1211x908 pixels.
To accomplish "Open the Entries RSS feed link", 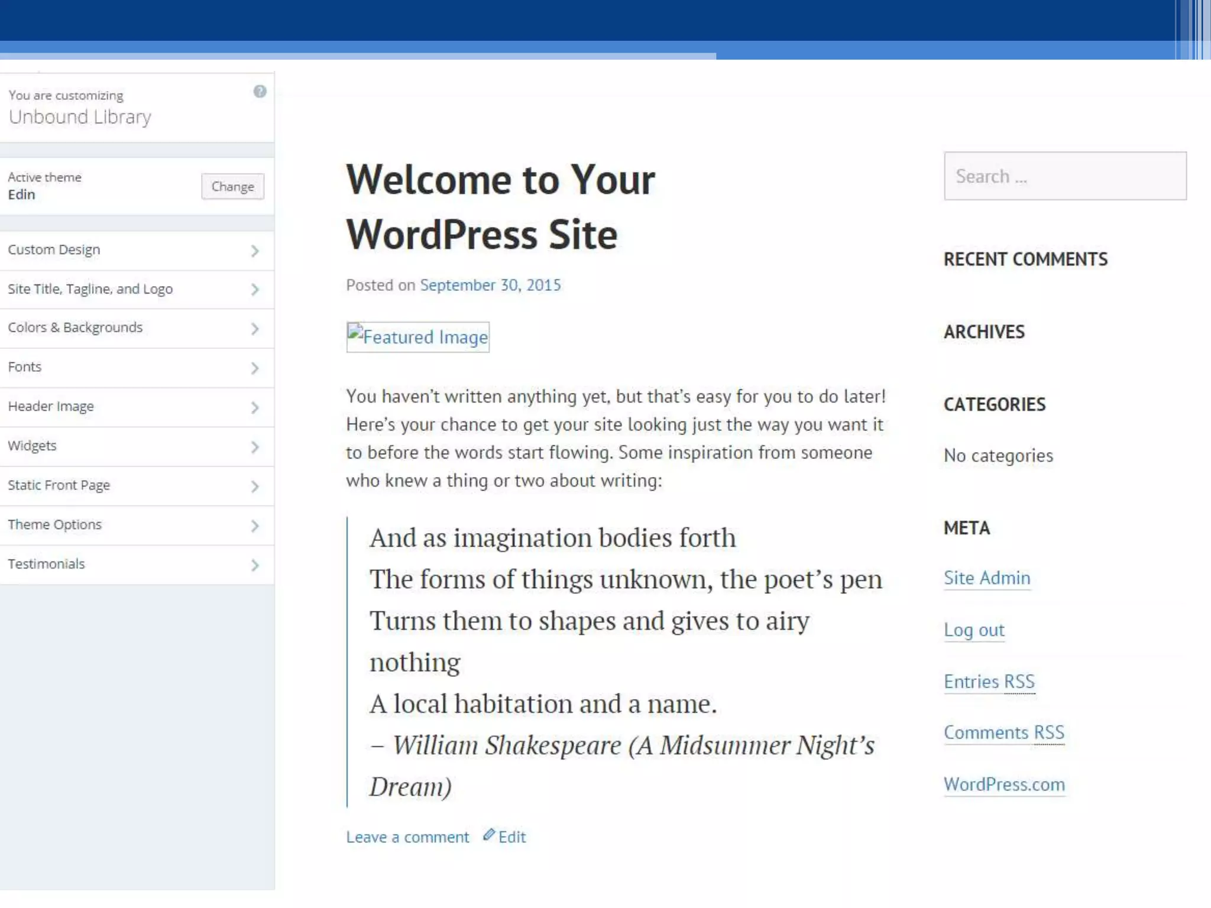I will [989, 682].
